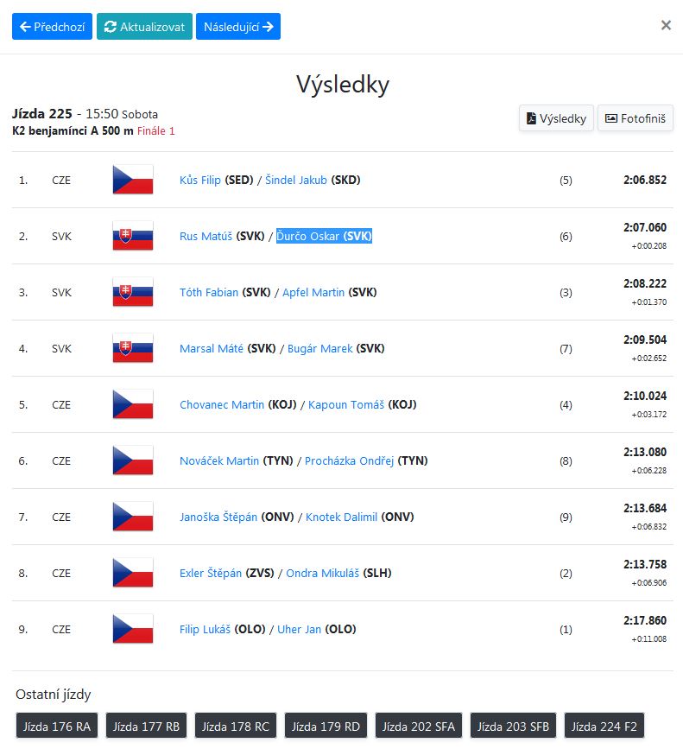Open athlete profile Apfel Martin
Screen dimensions: 683x749
pos(314,292)
